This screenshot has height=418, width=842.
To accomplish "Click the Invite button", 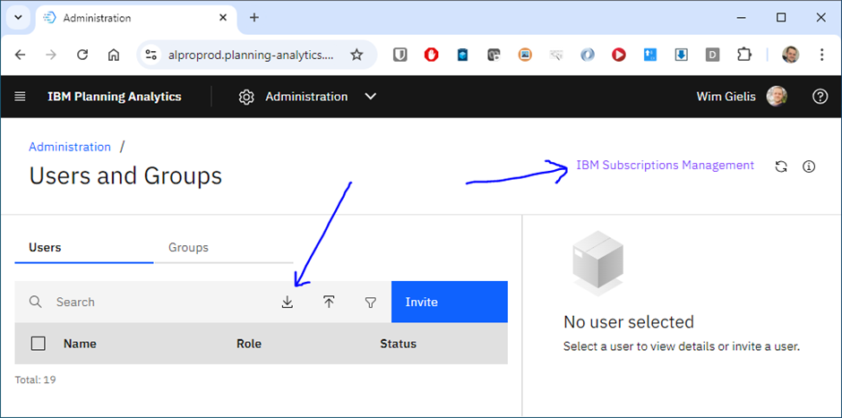I will [450, 302].
